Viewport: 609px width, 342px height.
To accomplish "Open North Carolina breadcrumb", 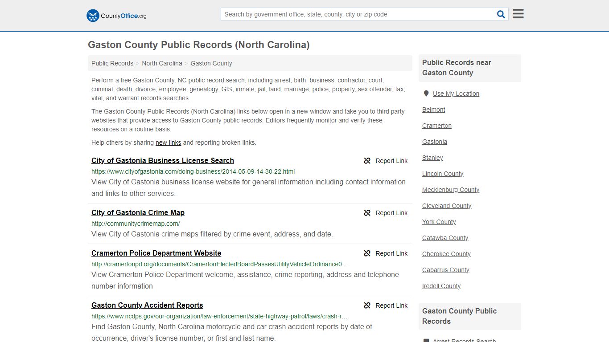I will click(x=162, y=63).
